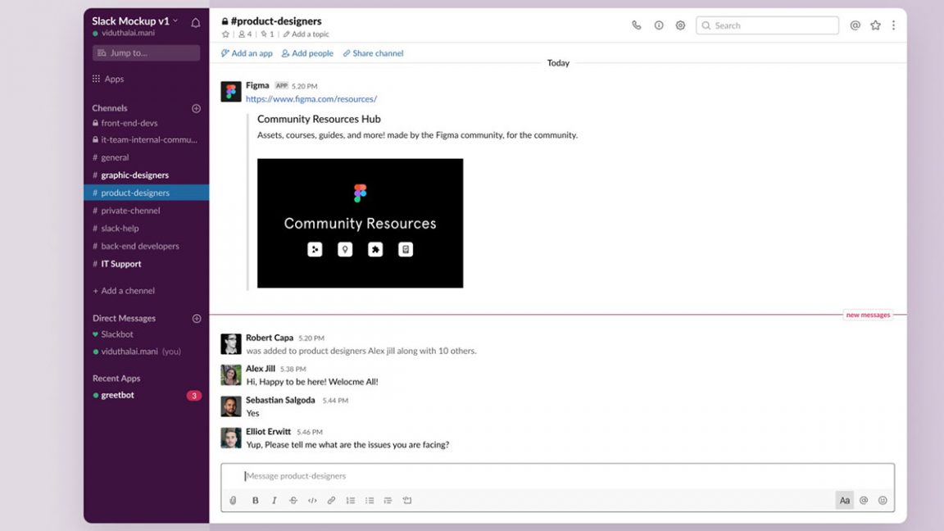This screenshot has width=944, height=531.
Task: Show channel details info icon
Action: point(659,25)
